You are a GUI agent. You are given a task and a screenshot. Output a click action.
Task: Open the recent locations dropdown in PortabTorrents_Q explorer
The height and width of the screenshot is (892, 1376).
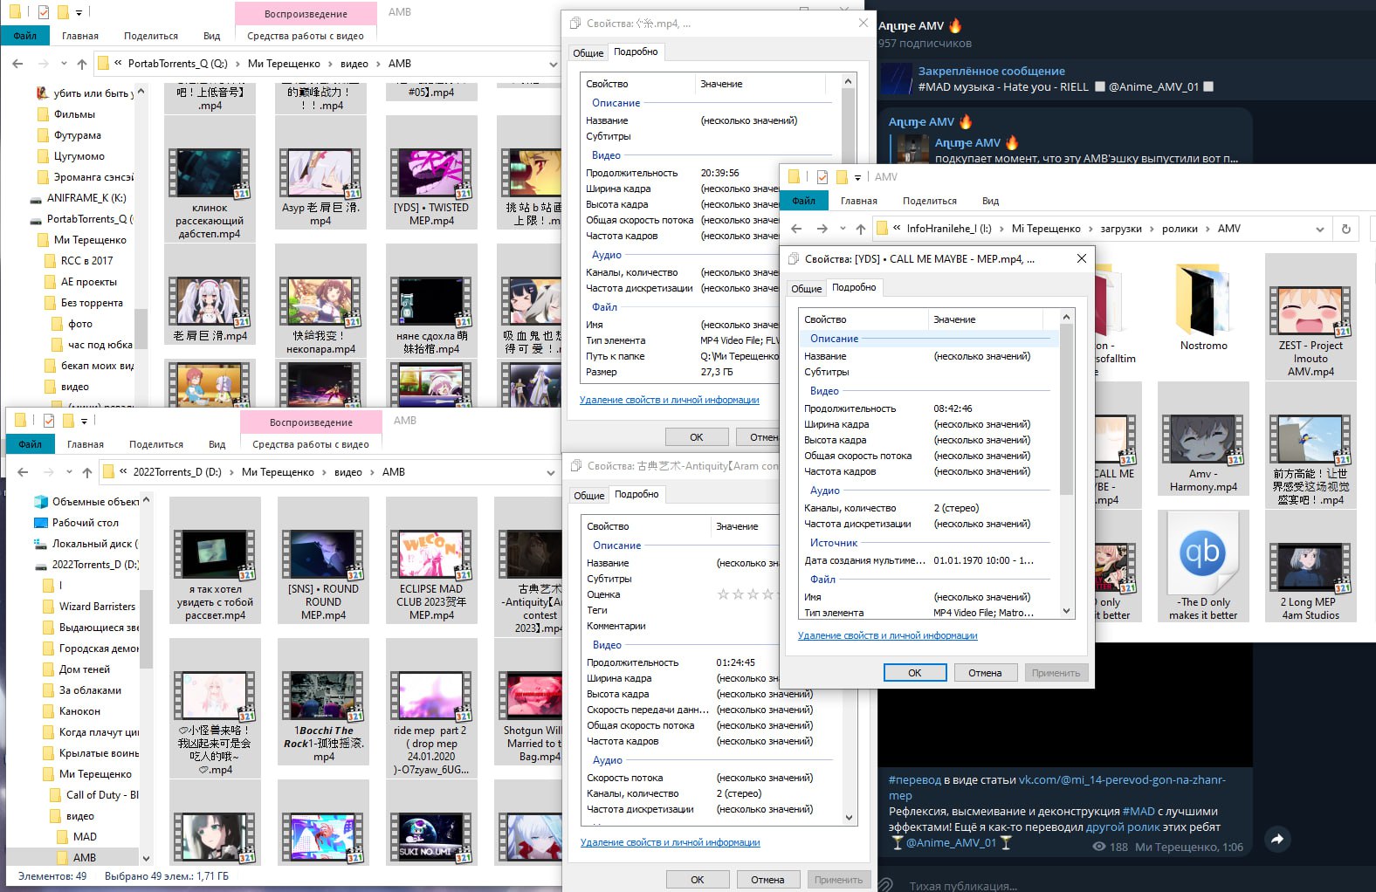pyautogui.click(x=64, y=64)
